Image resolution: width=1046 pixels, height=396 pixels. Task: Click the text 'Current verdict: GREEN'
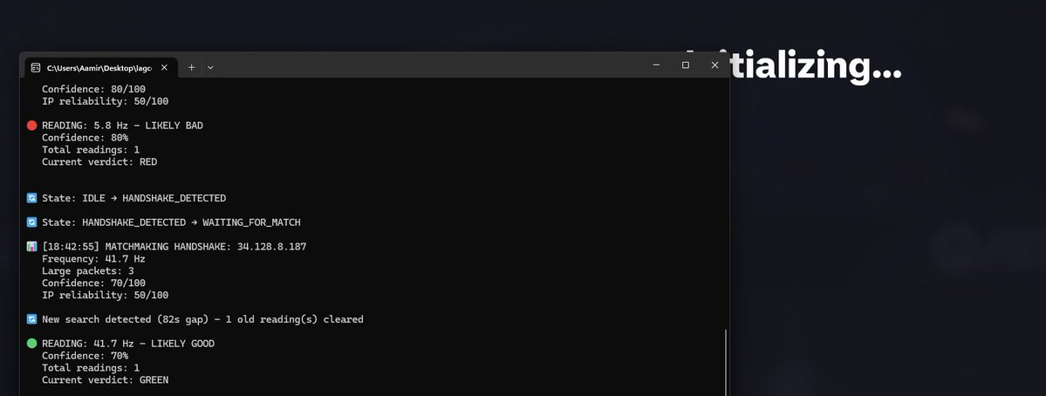tap(105, 380)
